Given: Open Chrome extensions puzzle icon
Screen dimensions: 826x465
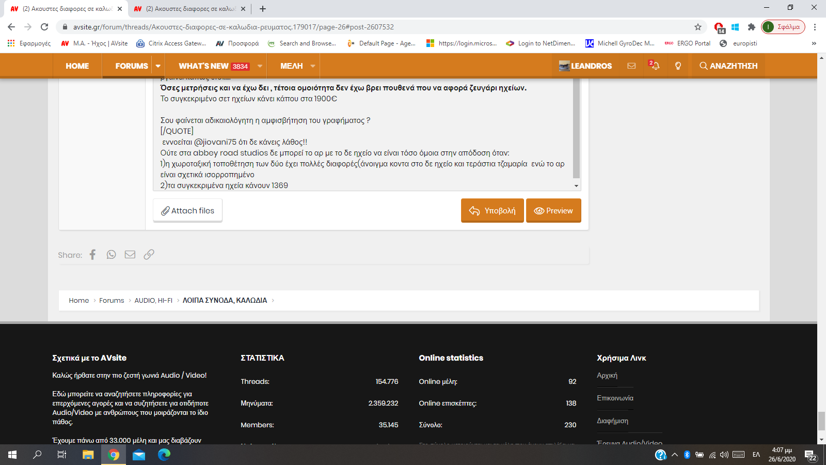Looking at the screenshot, I should pyautogui.click(x=752, y=27).
